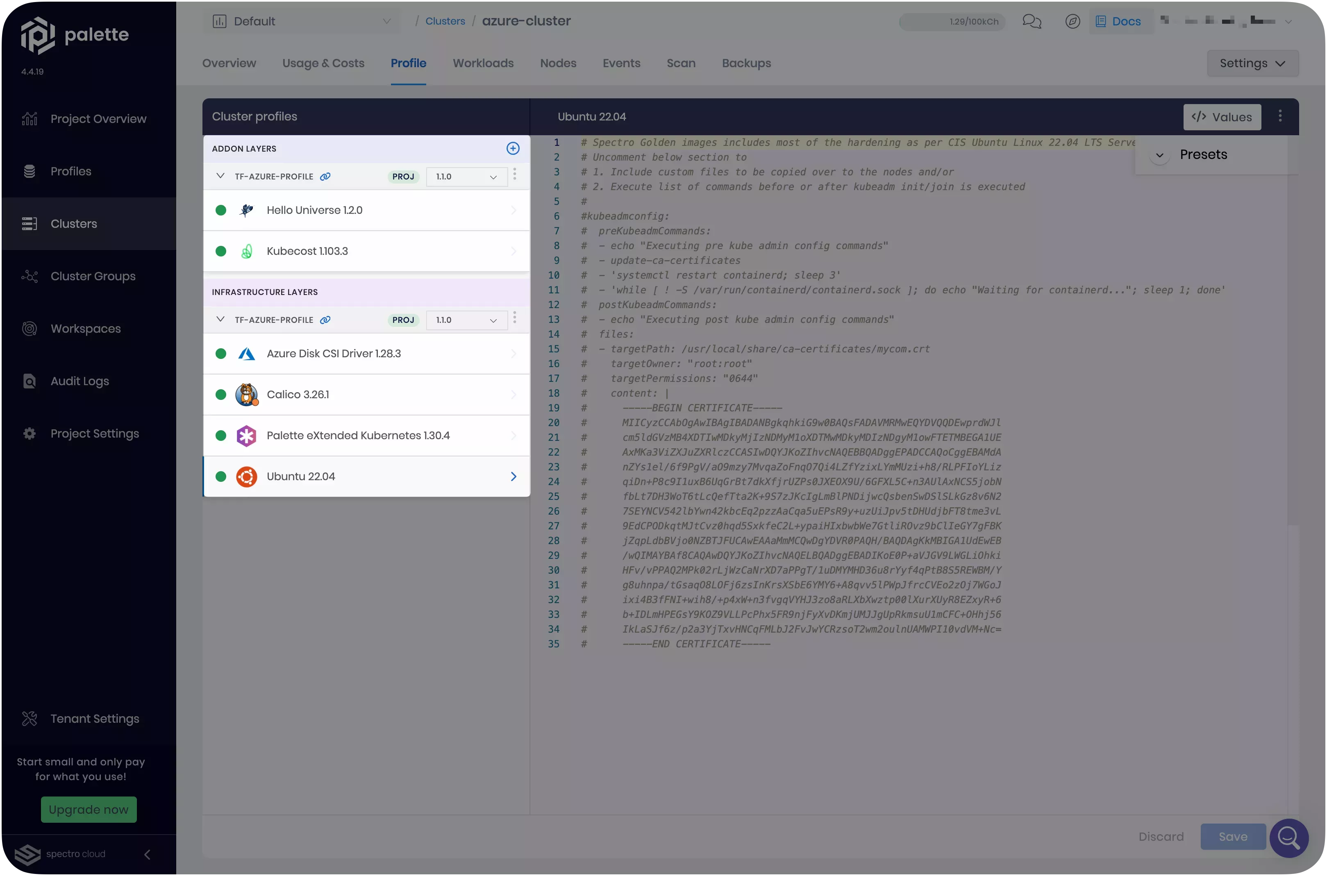Click the Values code editor toggle button

coord(1221,116)
